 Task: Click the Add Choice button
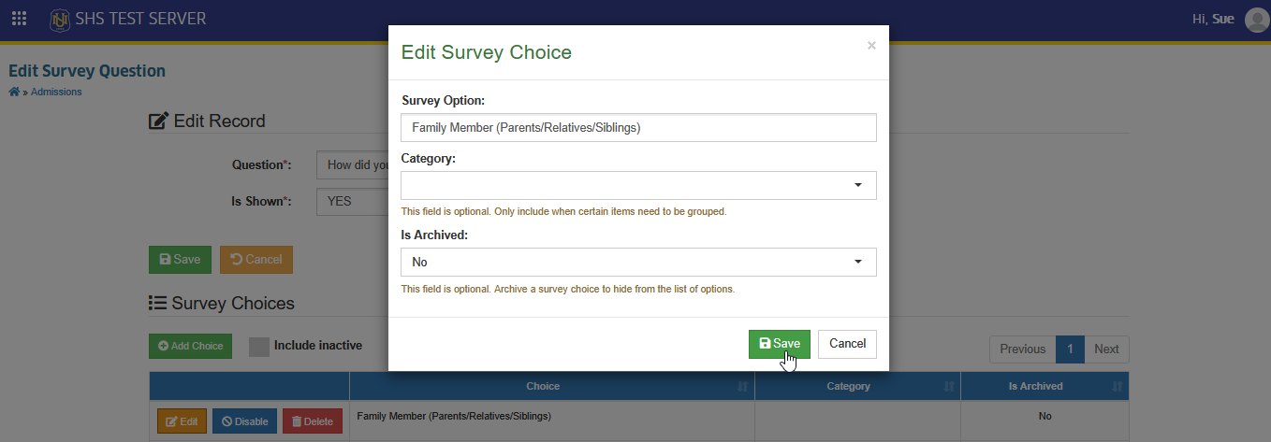click(x=190, y=346)
